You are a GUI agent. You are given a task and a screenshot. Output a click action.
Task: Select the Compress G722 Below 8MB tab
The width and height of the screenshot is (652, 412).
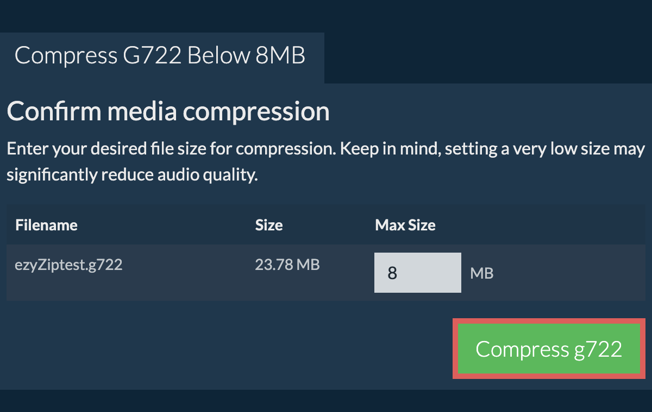tap(160, 56)
